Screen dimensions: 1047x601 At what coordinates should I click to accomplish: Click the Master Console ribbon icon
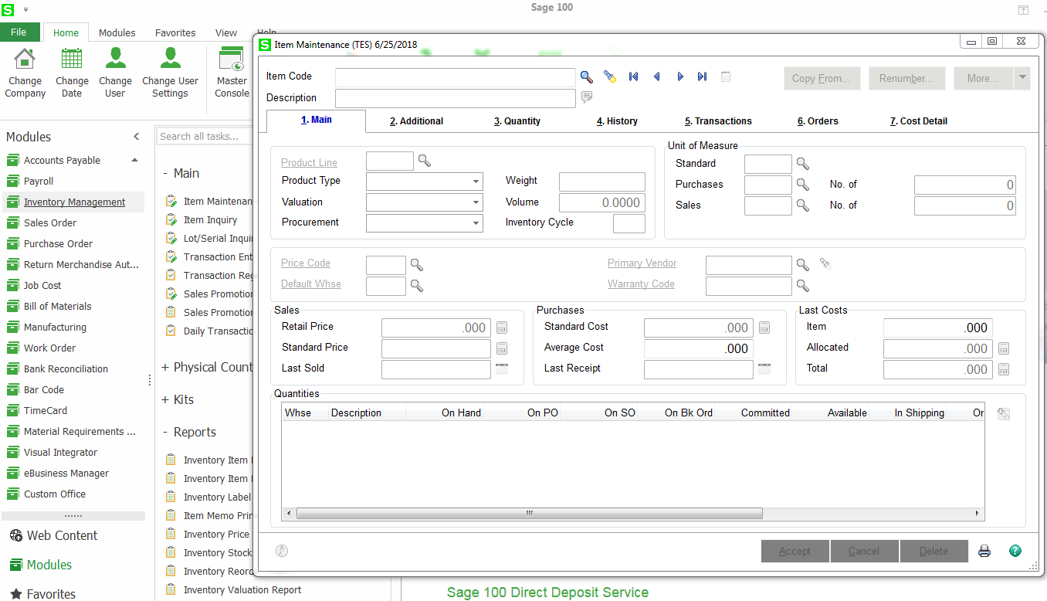(231, 68)
